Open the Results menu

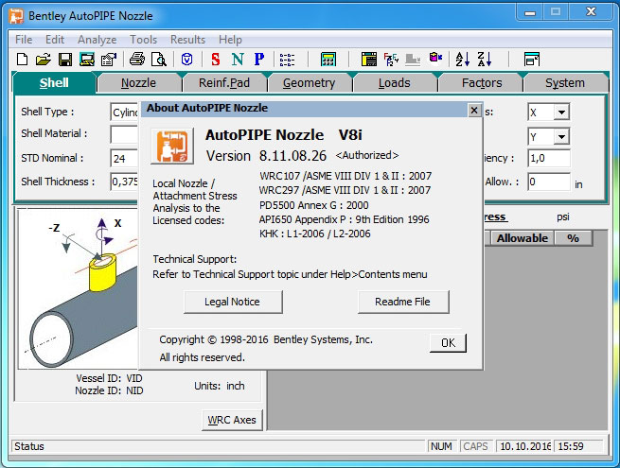[x=187, y=40]
